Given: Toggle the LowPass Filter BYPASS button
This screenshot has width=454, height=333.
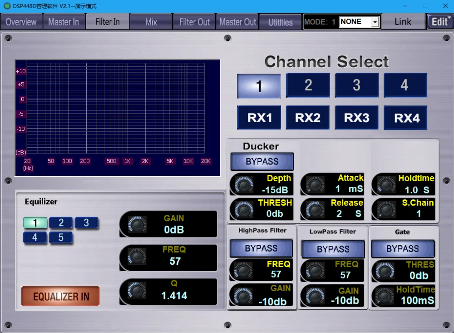Looking at the screenshot, I should tap(333, 249).
